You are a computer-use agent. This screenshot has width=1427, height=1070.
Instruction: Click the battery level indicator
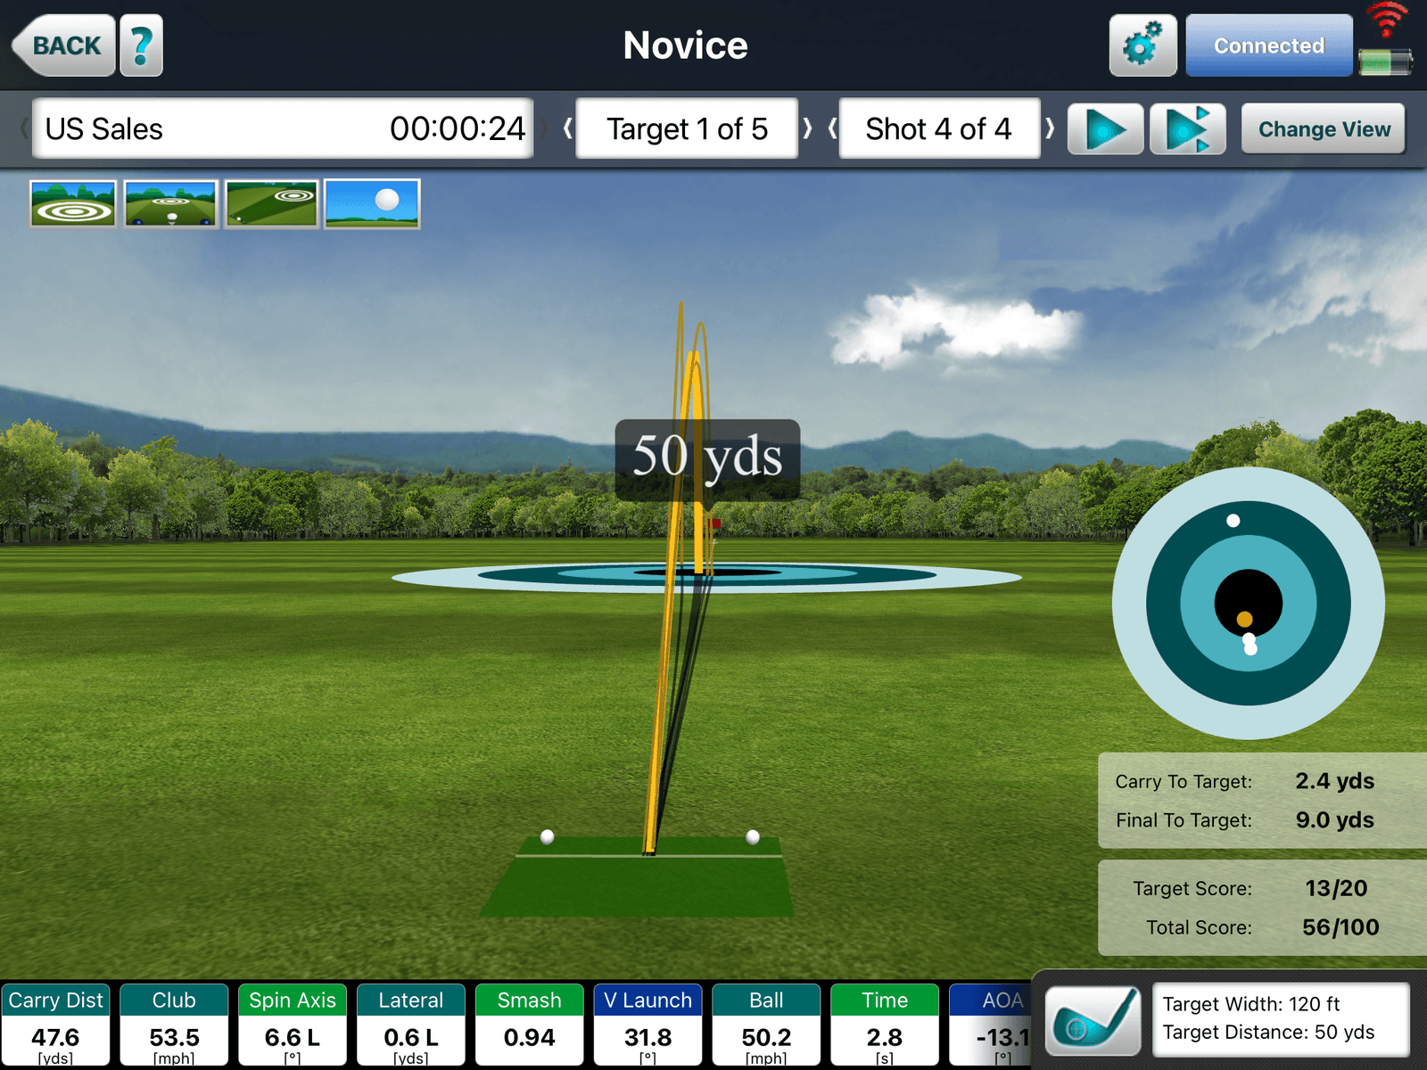pos(1383,64)
